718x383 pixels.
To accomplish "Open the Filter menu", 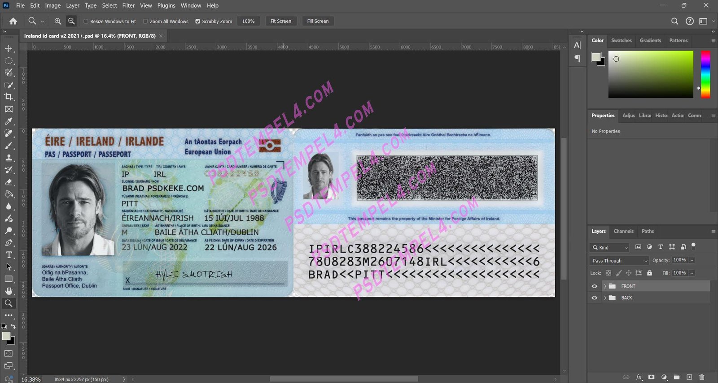I will [x=128, y=5].
